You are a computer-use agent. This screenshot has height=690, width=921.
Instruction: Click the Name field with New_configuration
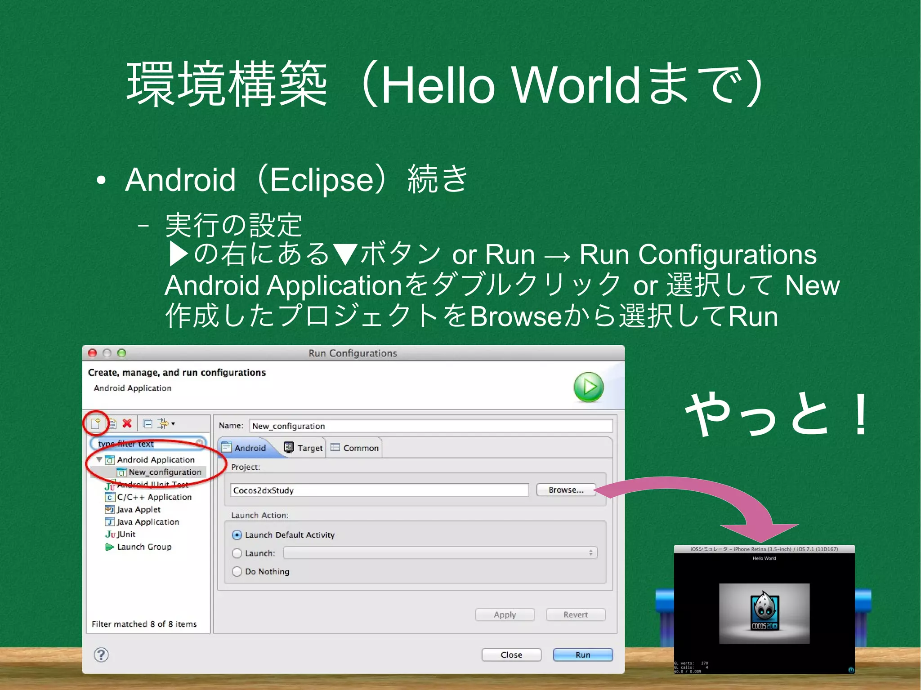coord(431,426)
